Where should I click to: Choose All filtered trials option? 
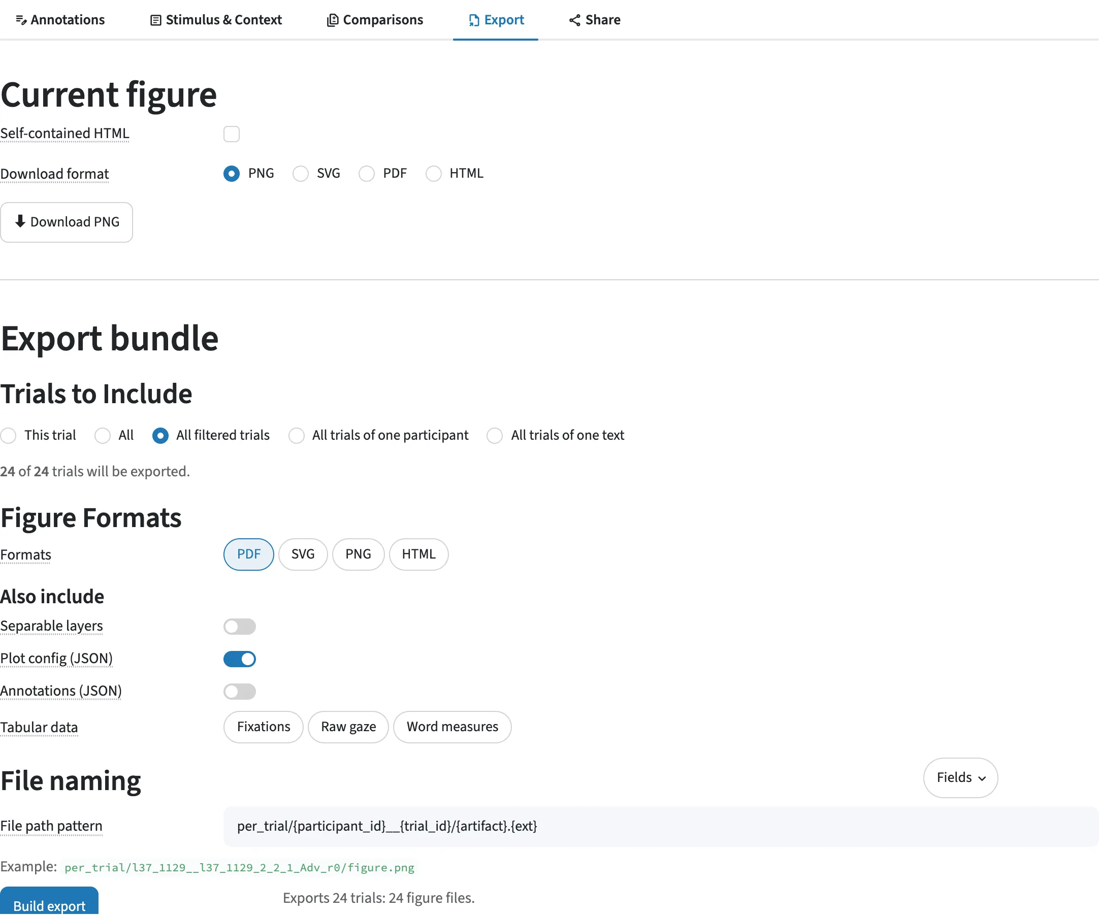click(160, 436)
